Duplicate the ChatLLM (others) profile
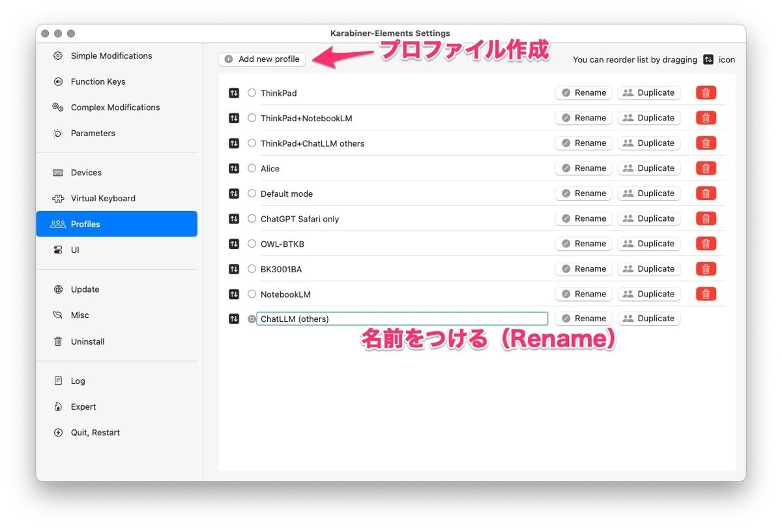Viewport: 782px width, 529px height. (649, 319)
